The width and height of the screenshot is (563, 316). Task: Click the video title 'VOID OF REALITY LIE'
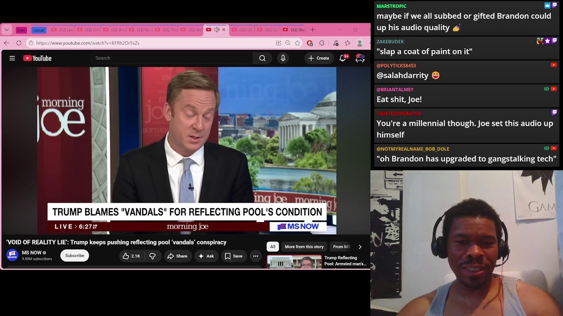pos(117,242)
